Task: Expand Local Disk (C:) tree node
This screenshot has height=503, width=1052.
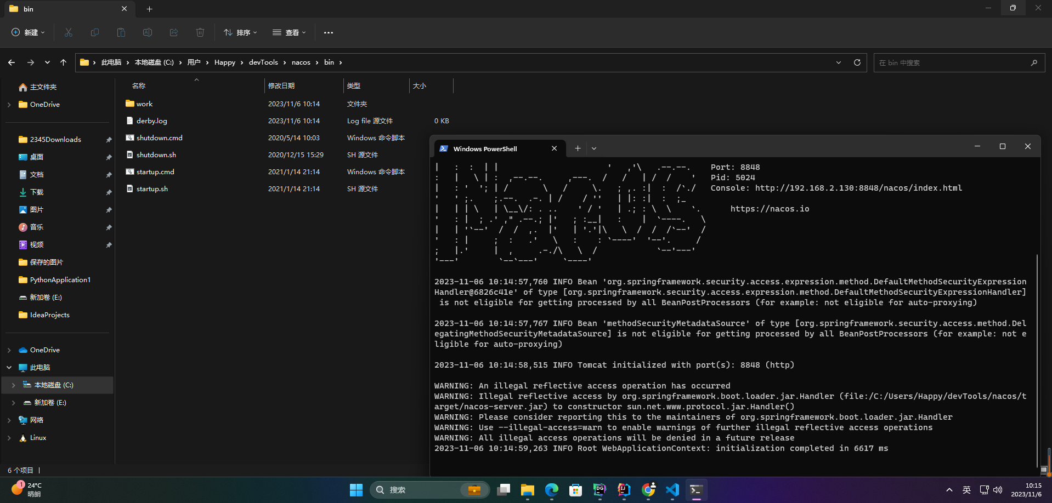Action: (13, 385)
